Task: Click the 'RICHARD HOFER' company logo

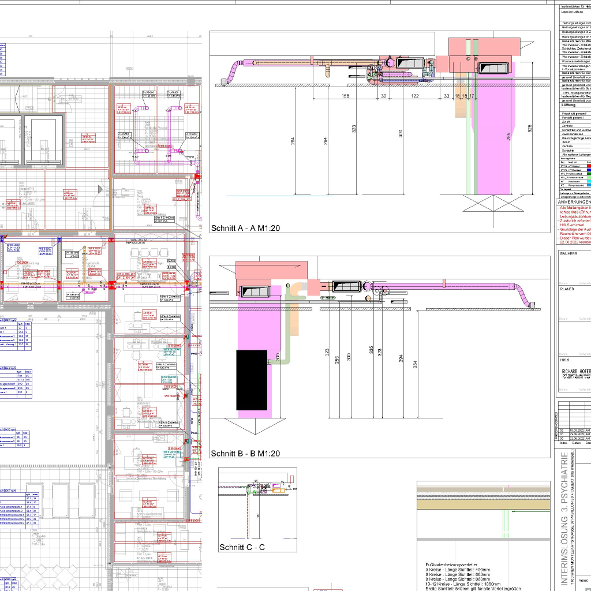Action: (575, 372)
